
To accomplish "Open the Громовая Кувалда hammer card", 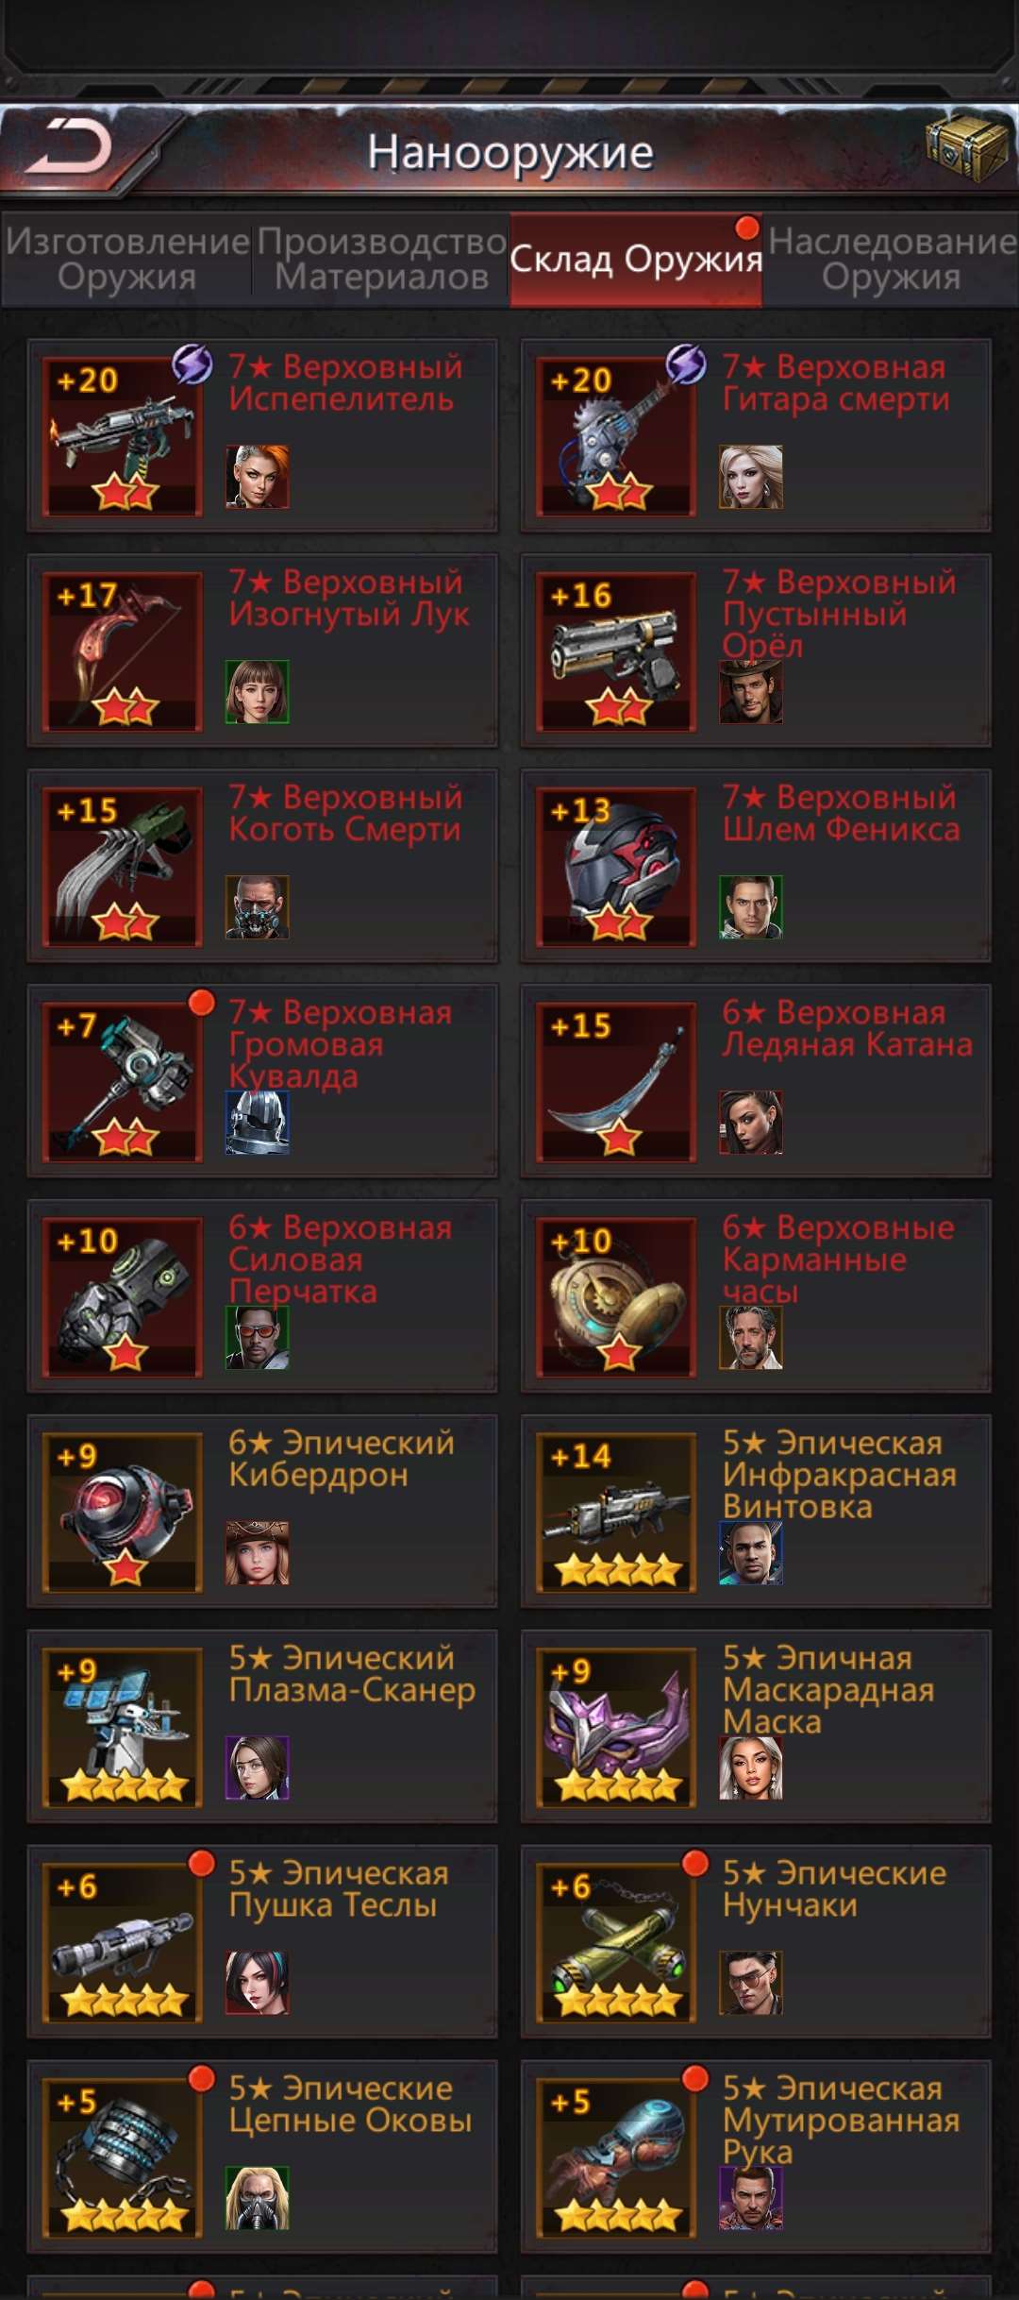I will pos(262,1081).
